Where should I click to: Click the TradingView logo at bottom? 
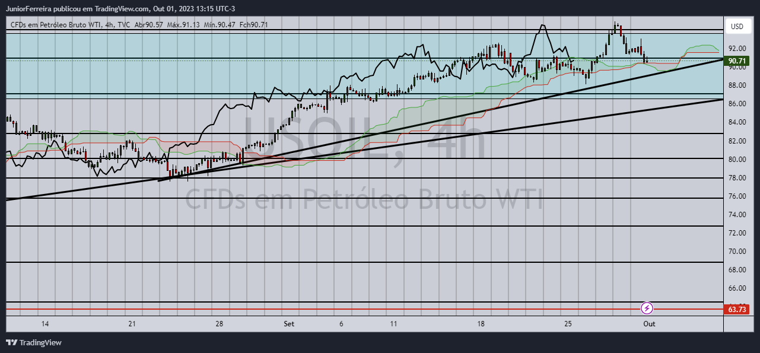(34, 342)
